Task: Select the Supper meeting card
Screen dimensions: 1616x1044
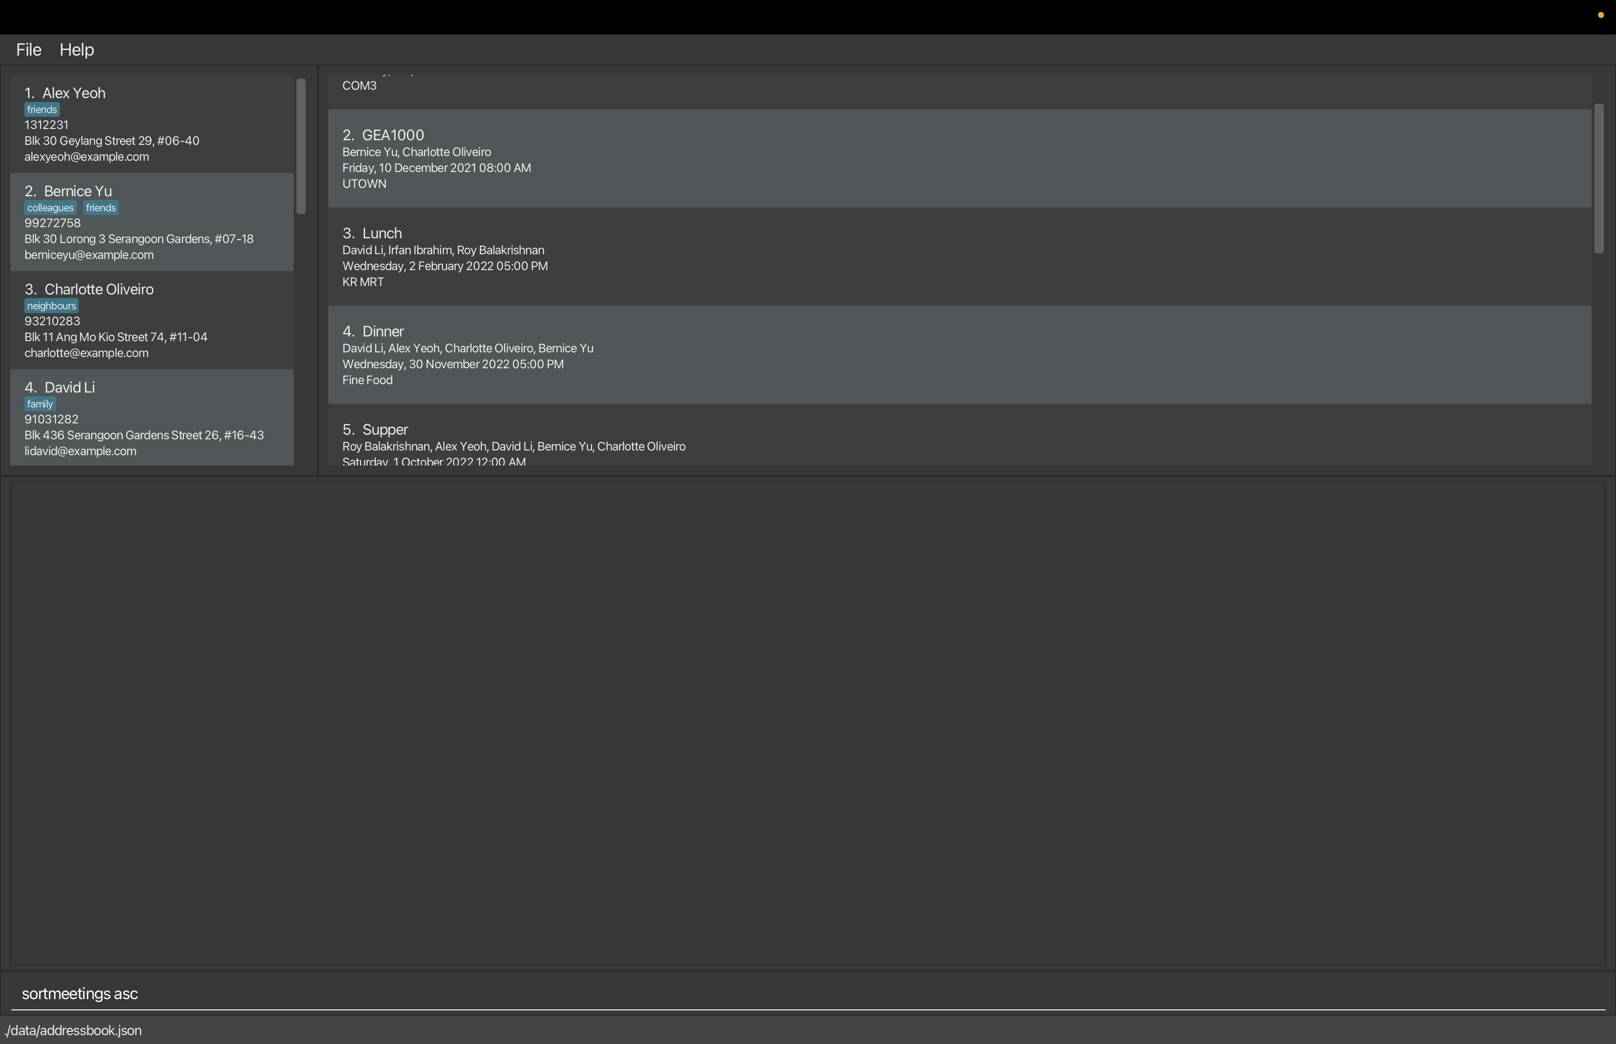Action: click(x=959, y=435)
